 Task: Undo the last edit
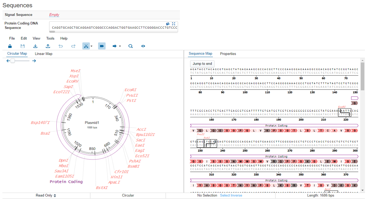pos(61,46)
